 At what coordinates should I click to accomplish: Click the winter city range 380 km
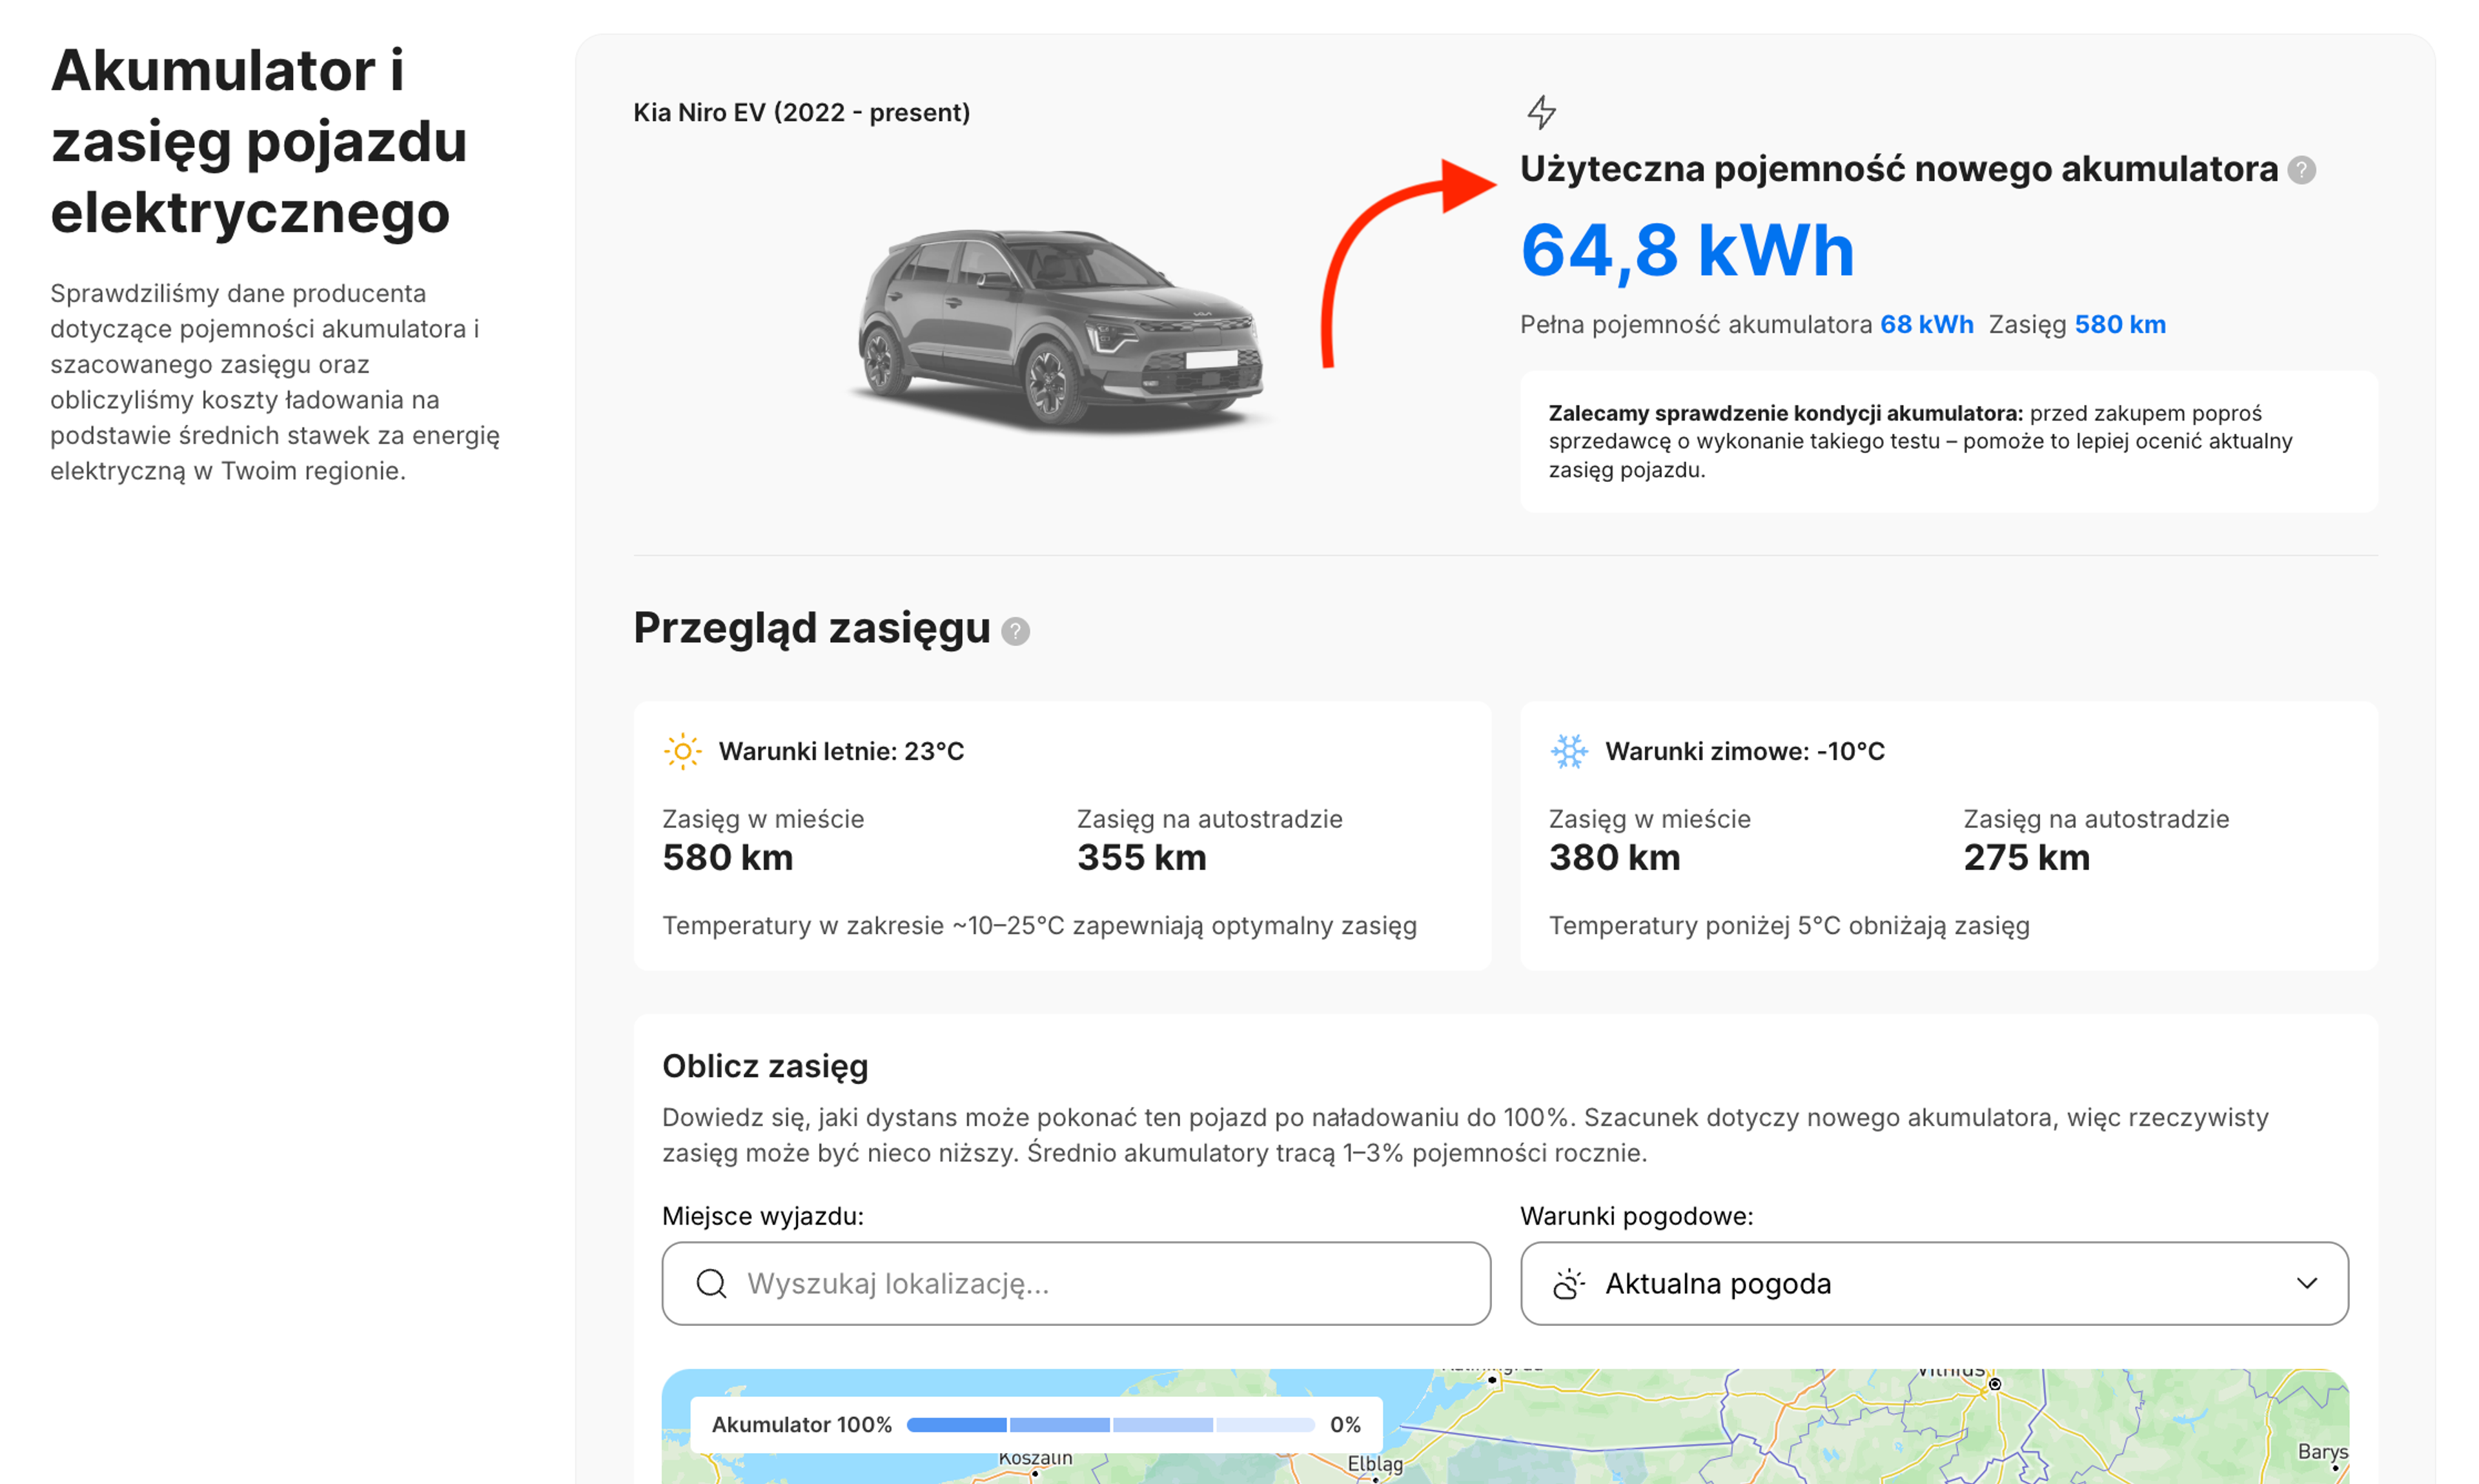click(1615, 857)
